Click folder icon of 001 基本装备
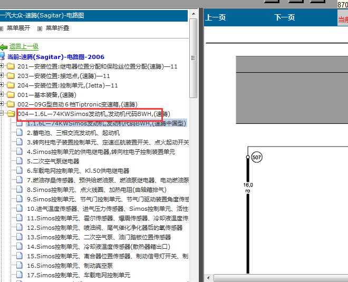This screenshot has width=348, height=282. (x=11, y=95)
